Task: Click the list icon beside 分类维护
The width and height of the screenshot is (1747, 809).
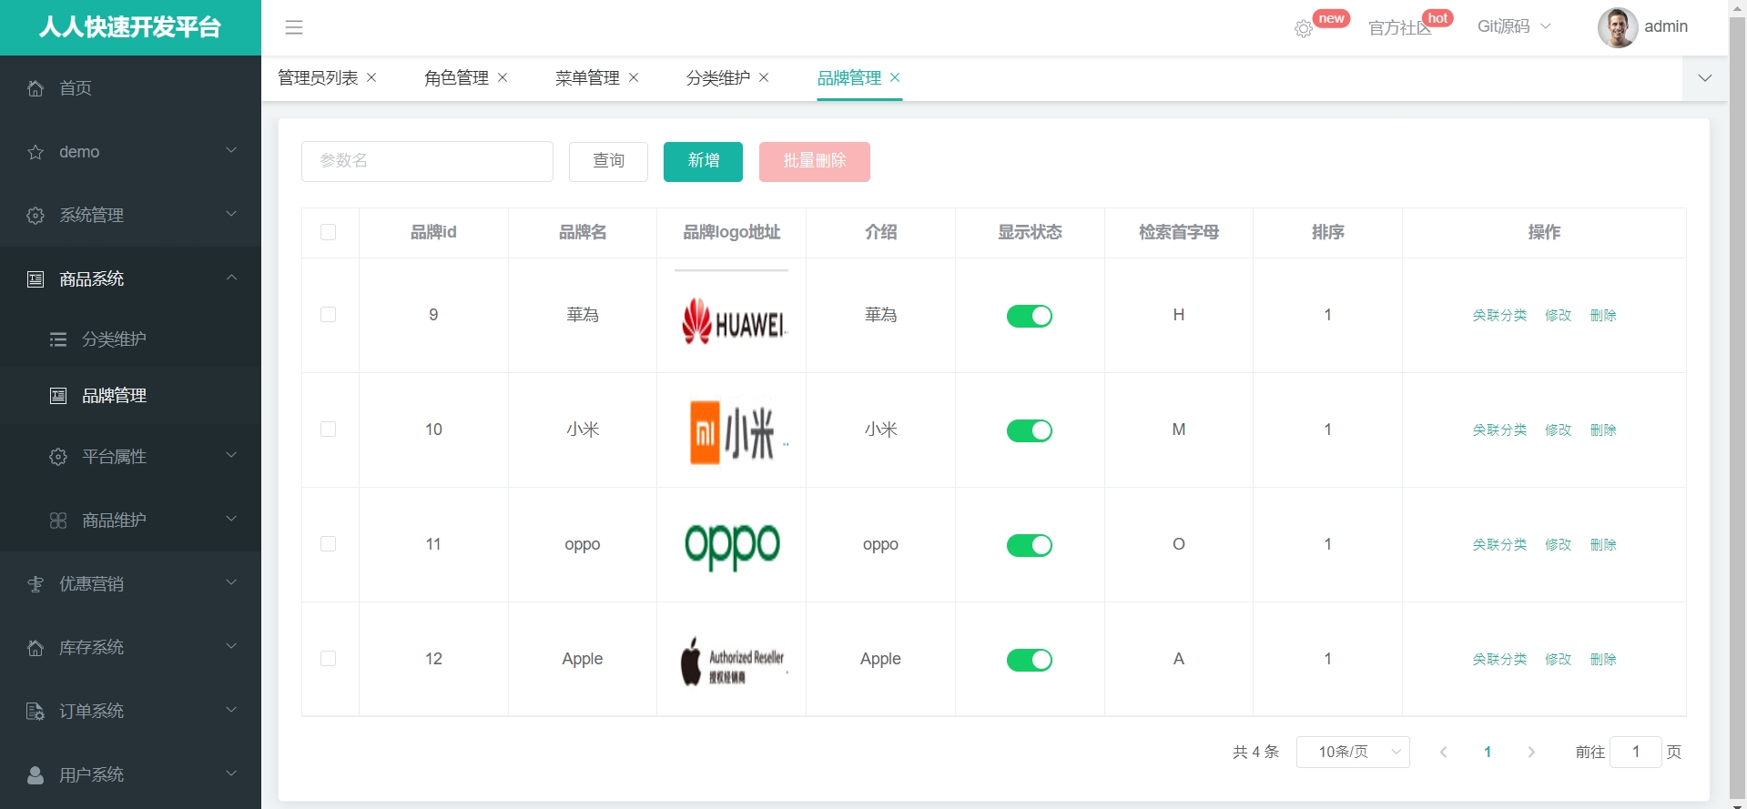Action: [x=58, y=339]
